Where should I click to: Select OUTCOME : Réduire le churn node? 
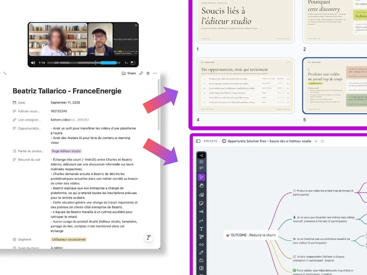tap(251, 235)
